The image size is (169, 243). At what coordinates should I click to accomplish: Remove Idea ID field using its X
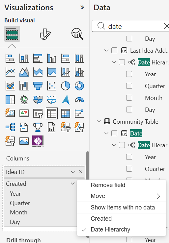point(81,172)
